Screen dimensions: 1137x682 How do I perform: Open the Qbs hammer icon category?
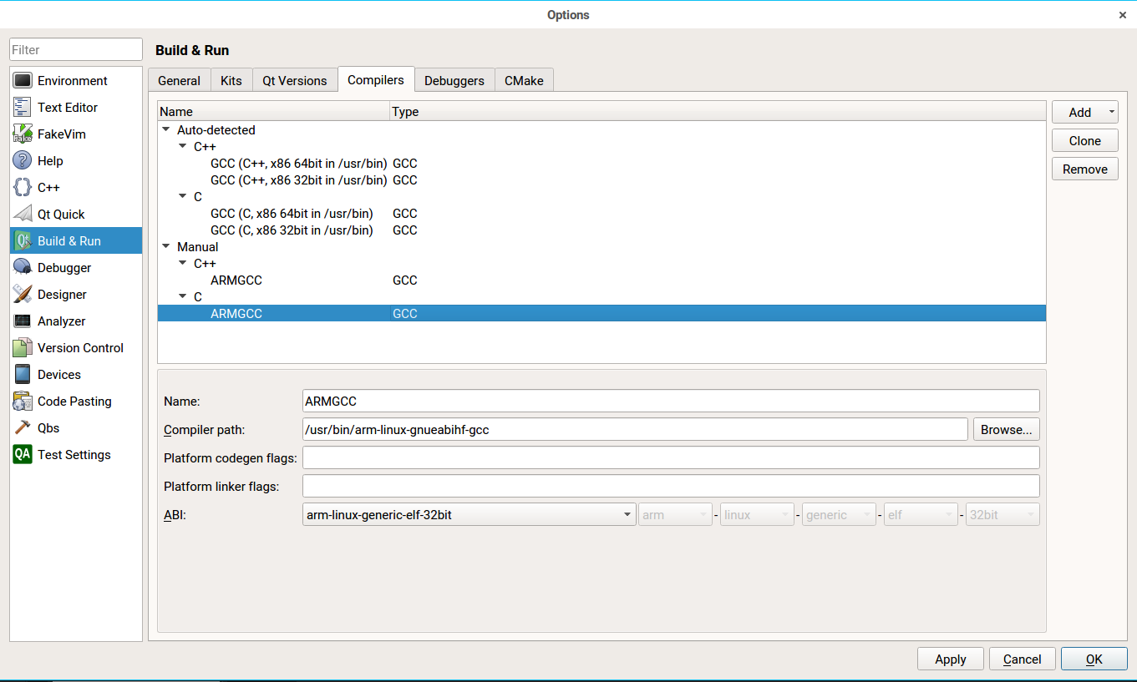23,428
